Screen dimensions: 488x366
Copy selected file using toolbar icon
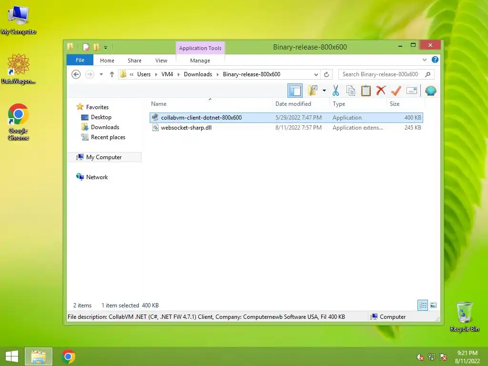[x=351, y=91]
